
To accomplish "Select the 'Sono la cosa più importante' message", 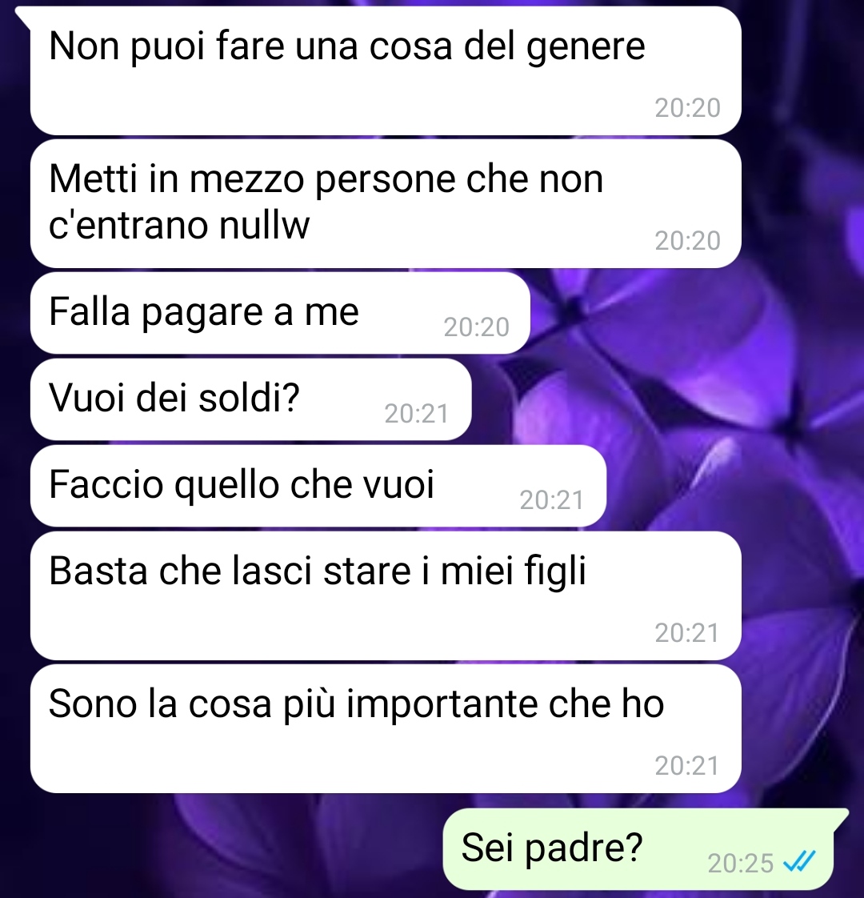I will tap(386, 728).
